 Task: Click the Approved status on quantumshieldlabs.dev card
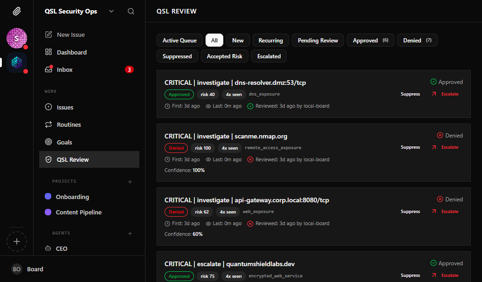pos(447,263)
